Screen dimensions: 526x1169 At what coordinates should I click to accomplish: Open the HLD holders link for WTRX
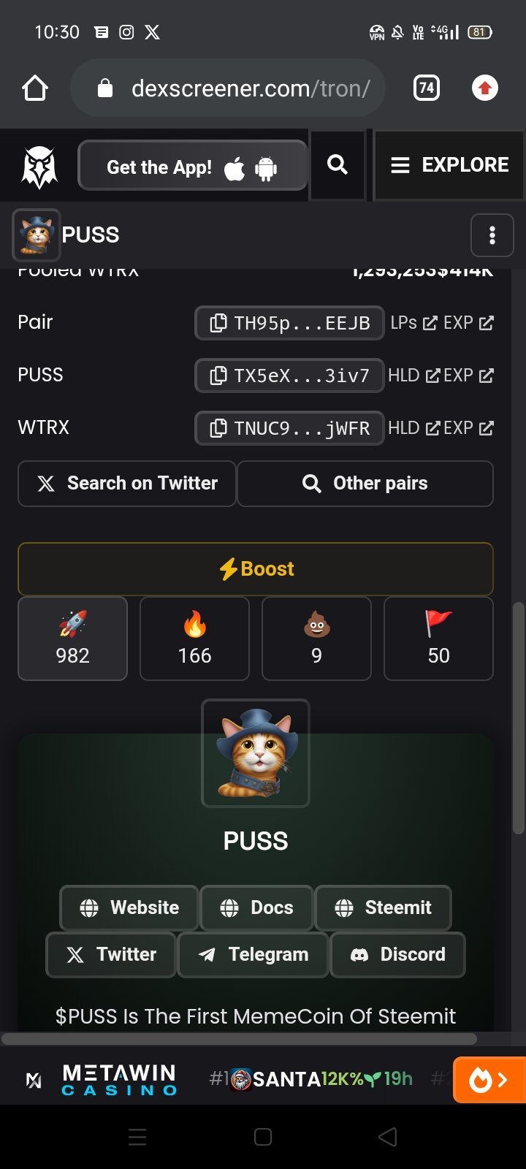(x=414, y=428)
